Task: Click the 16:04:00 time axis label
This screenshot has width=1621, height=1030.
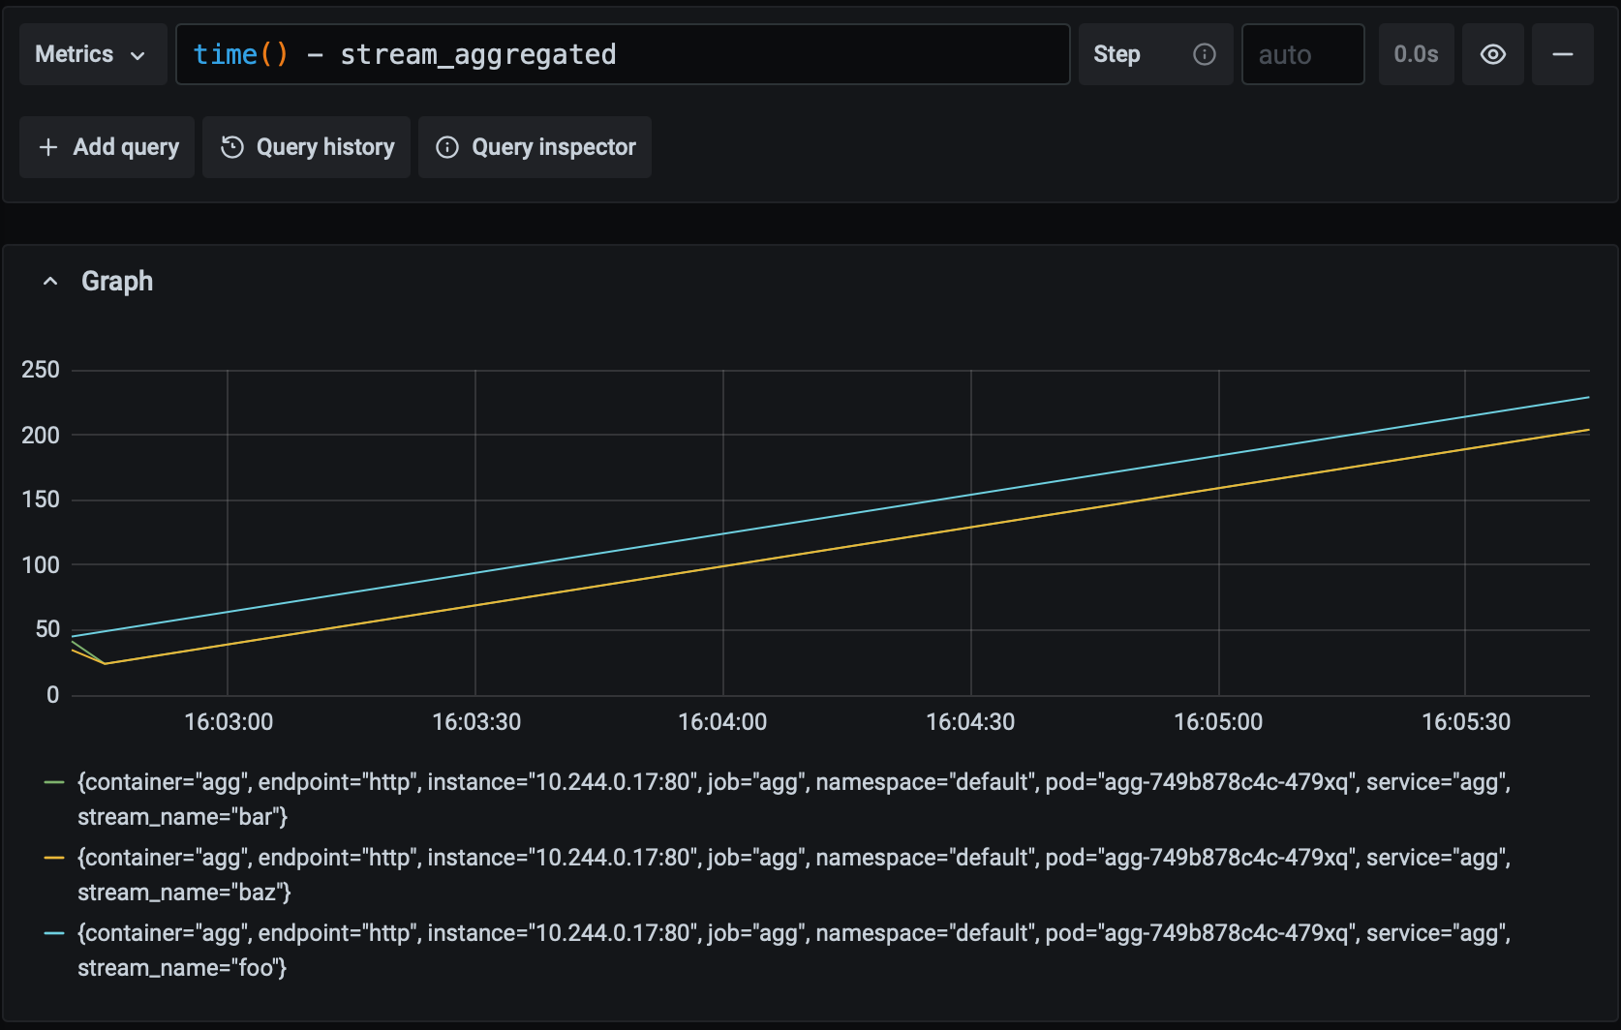Action: (x=722, y=722)
